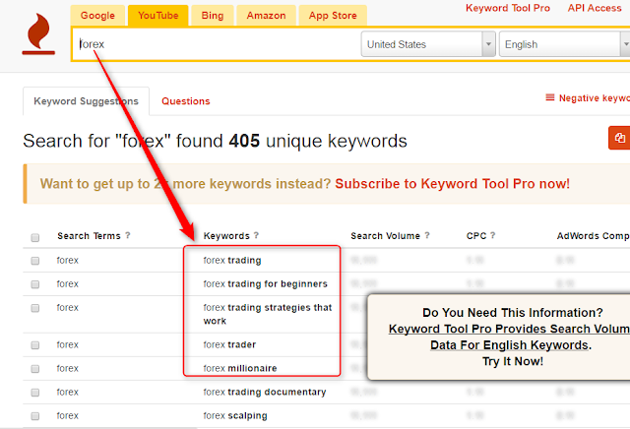Screen dimensions: 630x429
Task: Click the Search Terms help question mark
Action: pyautogui.click(x=128, y=235)
